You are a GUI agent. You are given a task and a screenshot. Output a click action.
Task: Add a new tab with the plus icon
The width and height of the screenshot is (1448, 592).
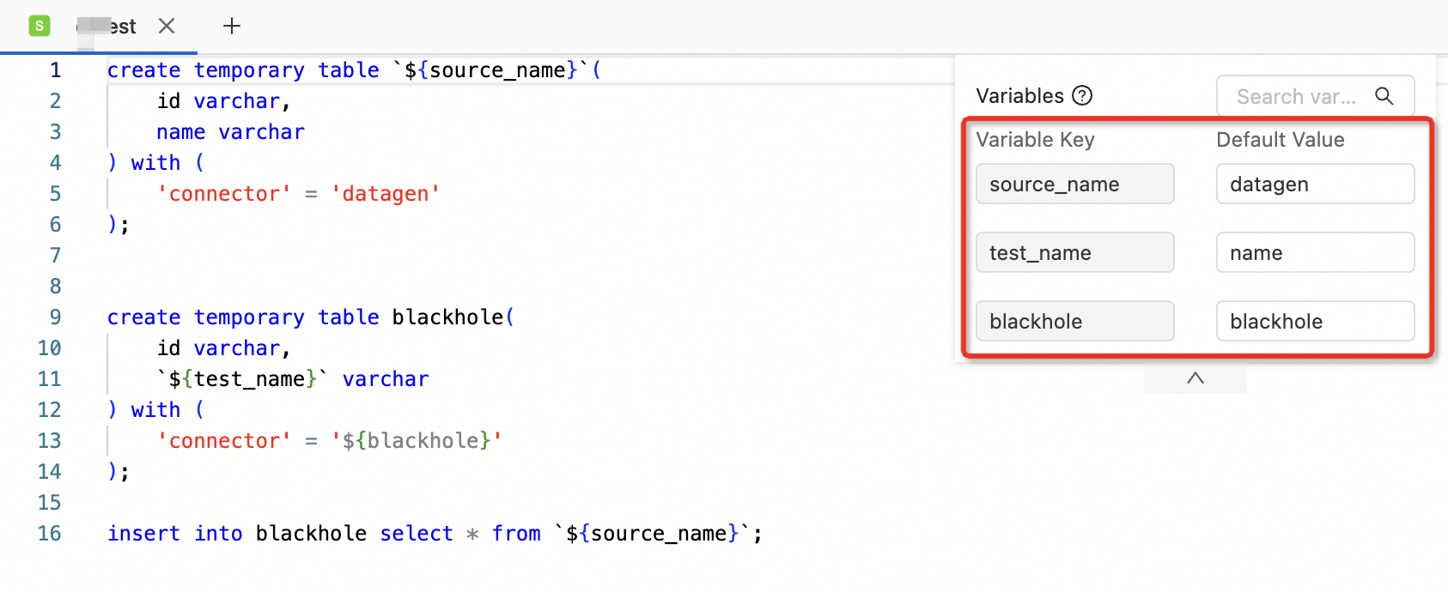(232, 26)
